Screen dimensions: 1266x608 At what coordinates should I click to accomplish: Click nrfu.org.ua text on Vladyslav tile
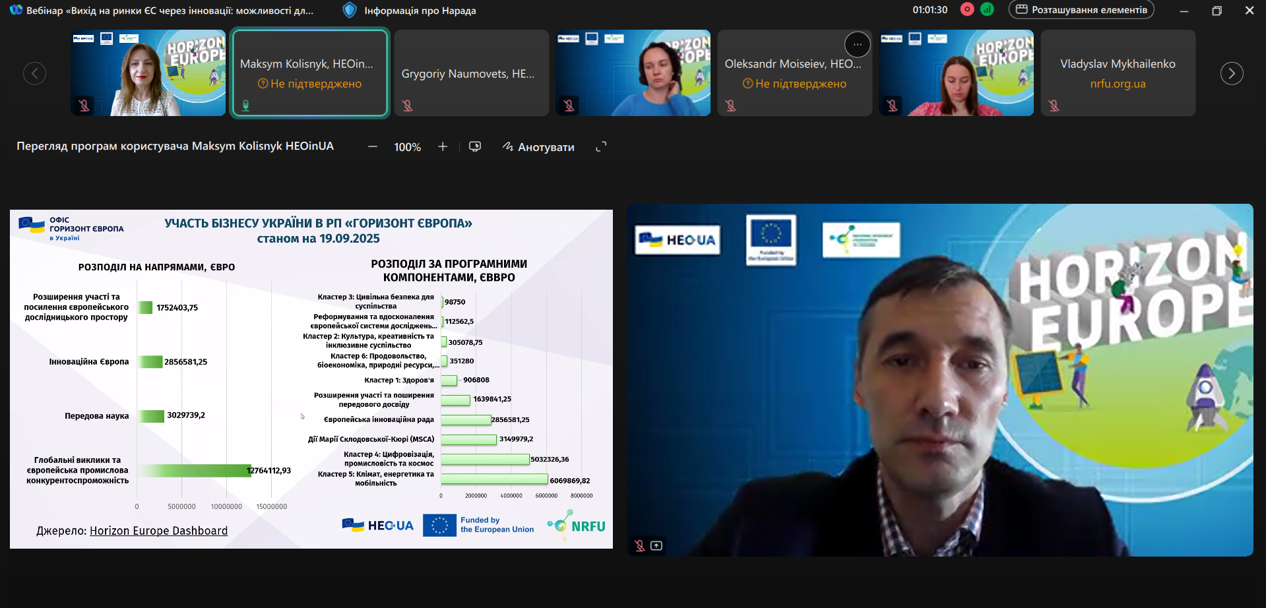1118,84
